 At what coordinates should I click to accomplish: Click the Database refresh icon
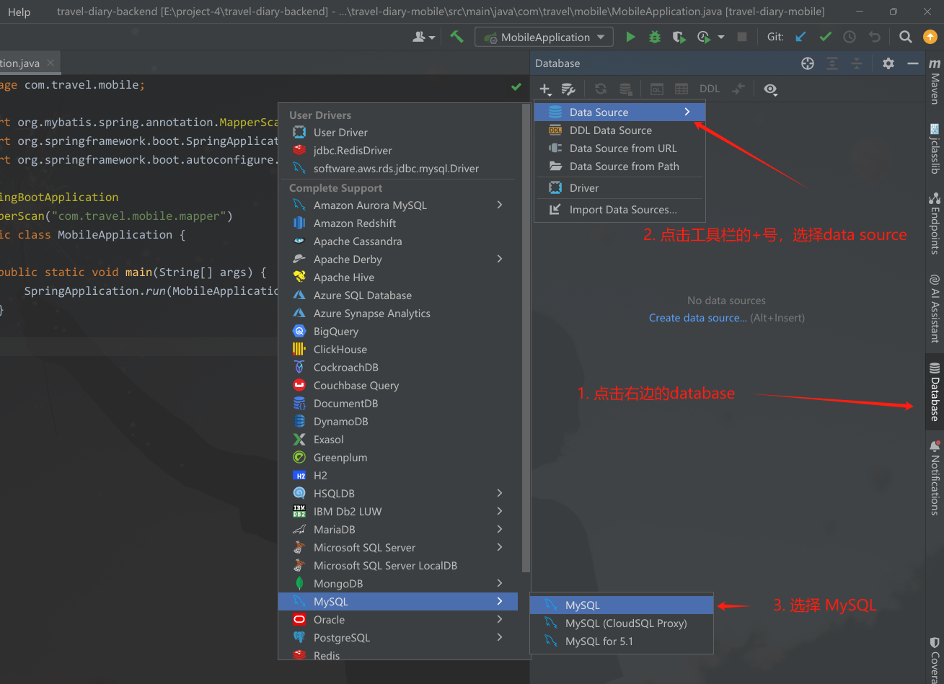[601, 89]
